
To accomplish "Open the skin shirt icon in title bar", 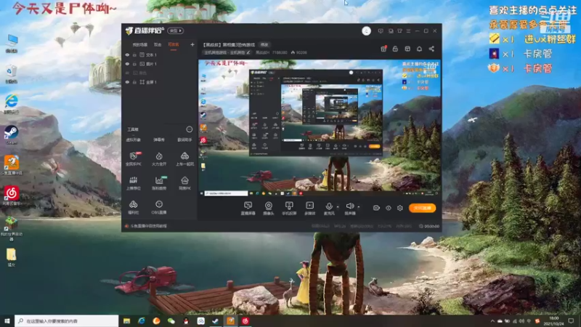I will pyautogui.click(x=399, y=31).
